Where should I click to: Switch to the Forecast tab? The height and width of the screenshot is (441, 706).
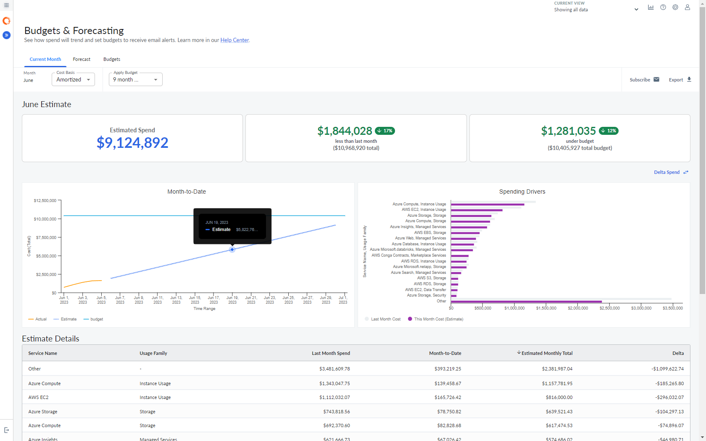click(82, 59)
